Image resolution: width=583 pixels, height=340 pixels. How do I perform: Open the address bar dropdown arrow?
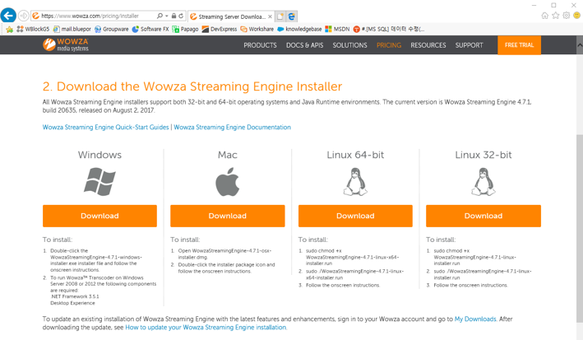pyautogui.click(x=167, y=16)
